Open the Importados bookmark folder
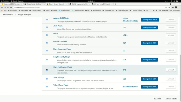Screen dimensions: 181x102 click(x=23, y=11)
